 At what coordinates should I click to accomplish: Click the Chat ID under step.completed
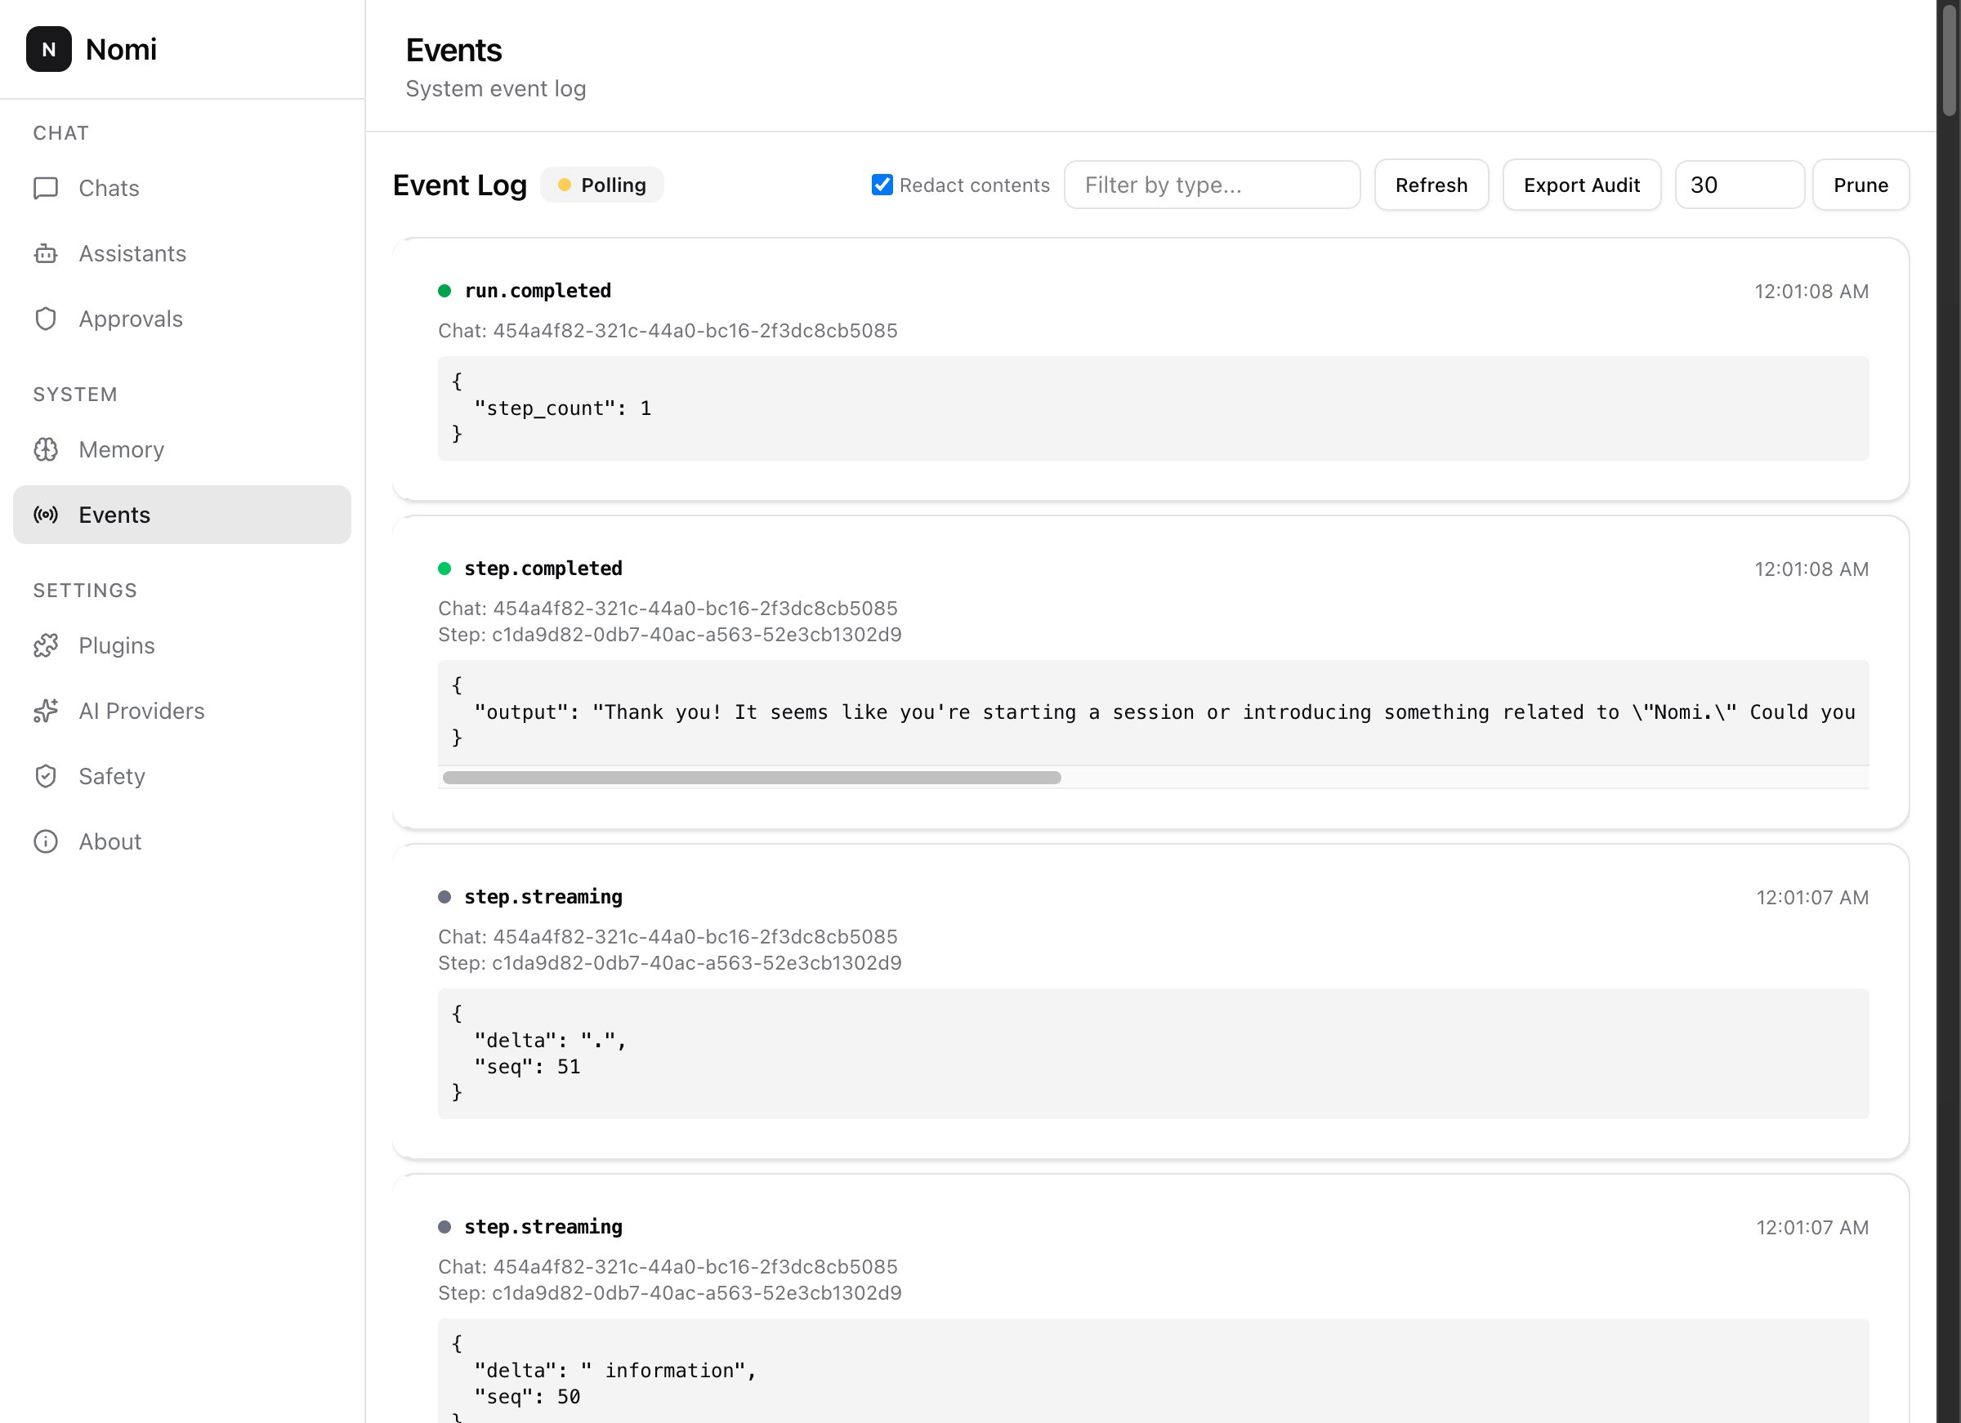tap(668, 609)
